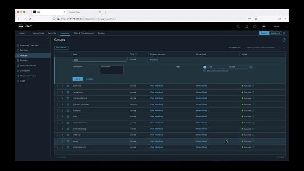
Task: Refresh status of shippingservice row
Action: [253, 147]
